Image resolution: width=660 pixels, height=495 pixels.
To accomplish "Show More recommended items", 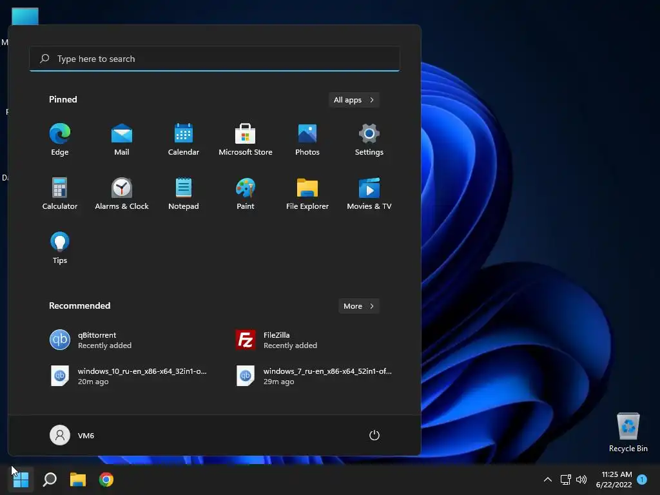I will pos(358,306).
